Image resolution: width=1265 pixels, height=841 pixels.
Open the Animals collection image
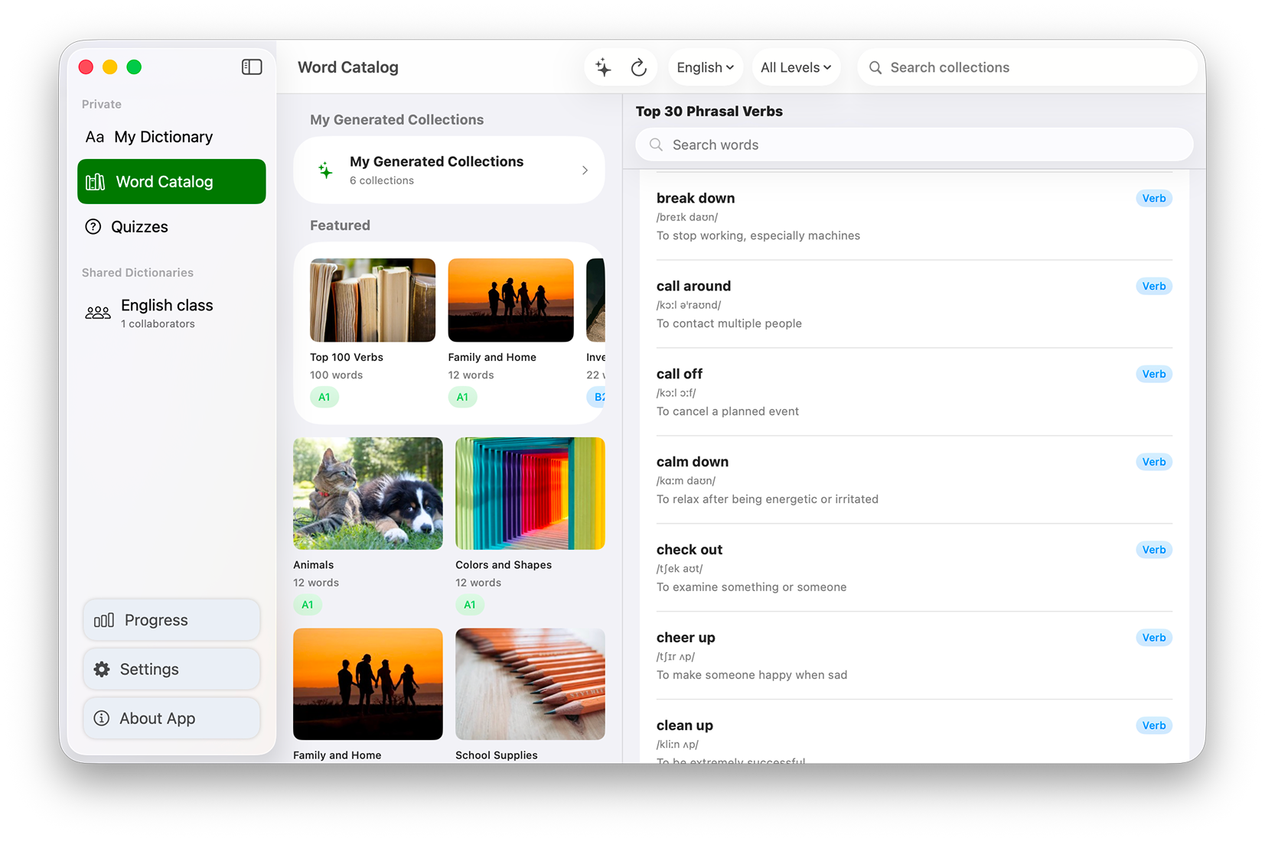[368, 493]
